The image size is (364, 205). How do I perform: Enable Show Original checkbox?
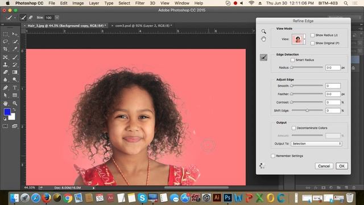312,43
